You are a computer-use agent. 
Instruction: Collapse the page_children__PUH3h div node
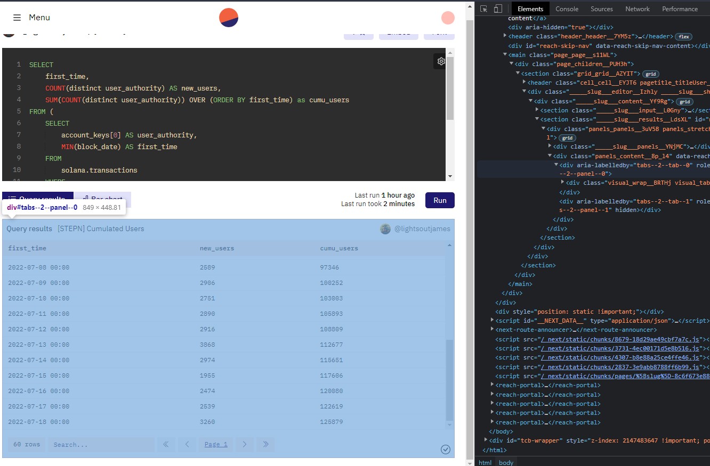click(511, 64)
